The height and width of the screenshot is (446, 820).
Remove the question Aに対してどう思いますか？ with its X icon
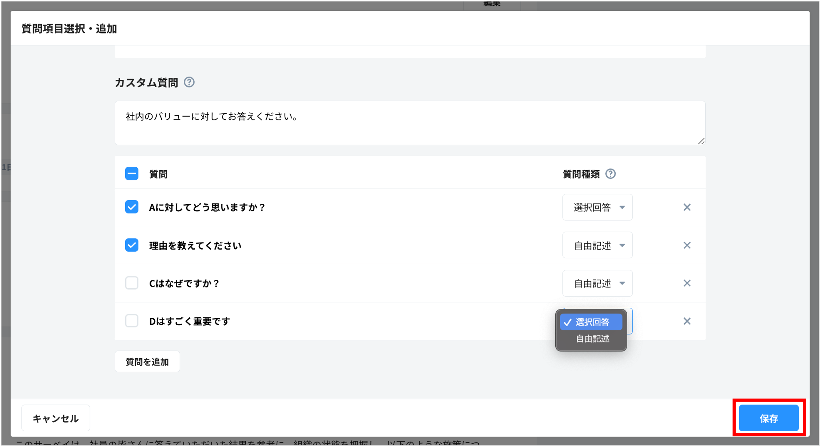[x=687, y=207]
